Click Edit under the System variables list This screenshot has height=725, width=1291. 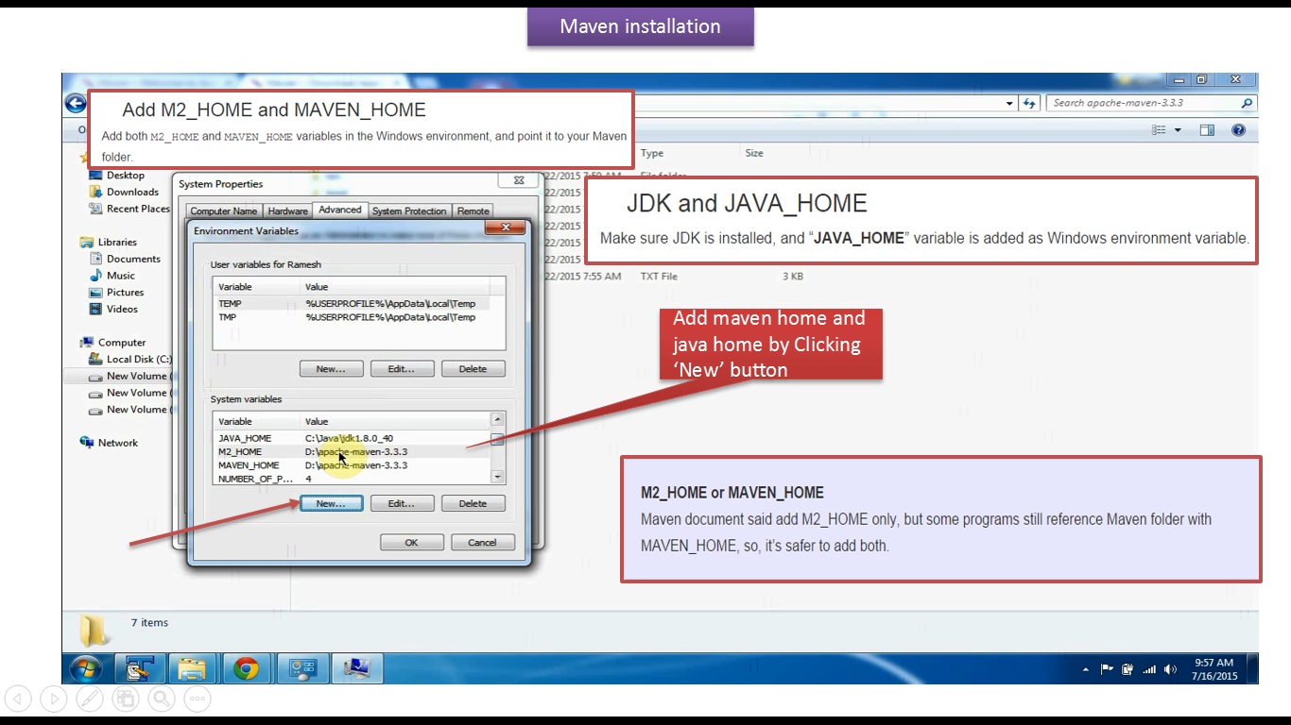tap(402, 503)
